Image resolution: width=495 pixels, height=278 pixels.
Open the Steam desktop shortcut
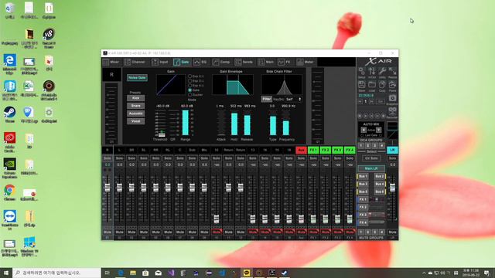(x=9, y=115)
